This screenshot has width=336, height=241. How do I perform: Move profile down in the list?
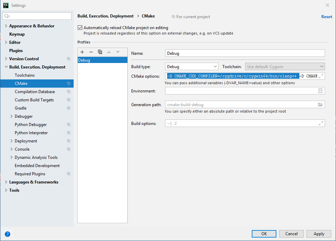click(x=117, y=52)
